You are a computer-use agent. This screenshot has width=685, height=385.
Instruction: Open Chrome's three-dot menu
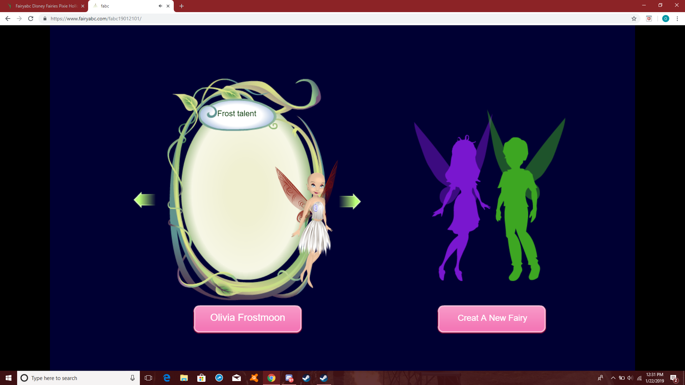(678, 19)
